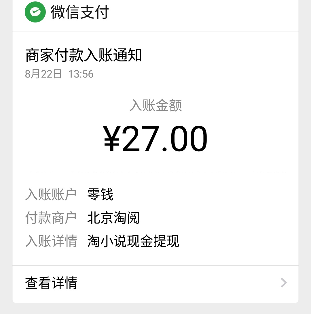Tap the dashed divider below the amount

[155, 171]
